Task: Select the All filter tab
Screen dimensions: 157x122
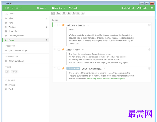Action: pyautogui.click(x=53, y=13)
